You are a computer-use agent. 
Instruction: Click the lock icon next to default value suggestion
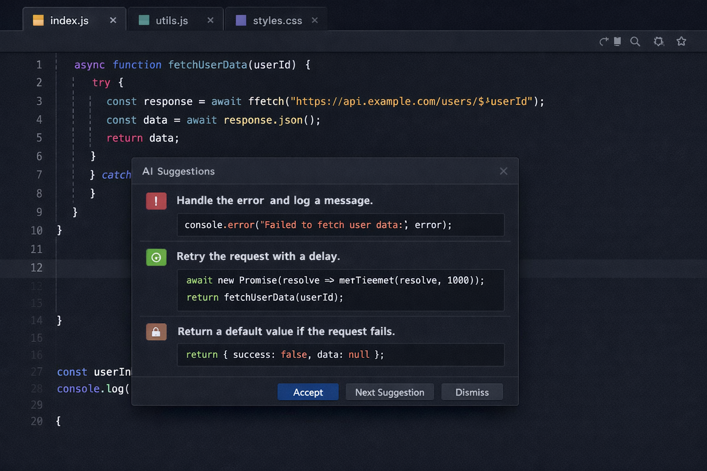pos(156,332)
